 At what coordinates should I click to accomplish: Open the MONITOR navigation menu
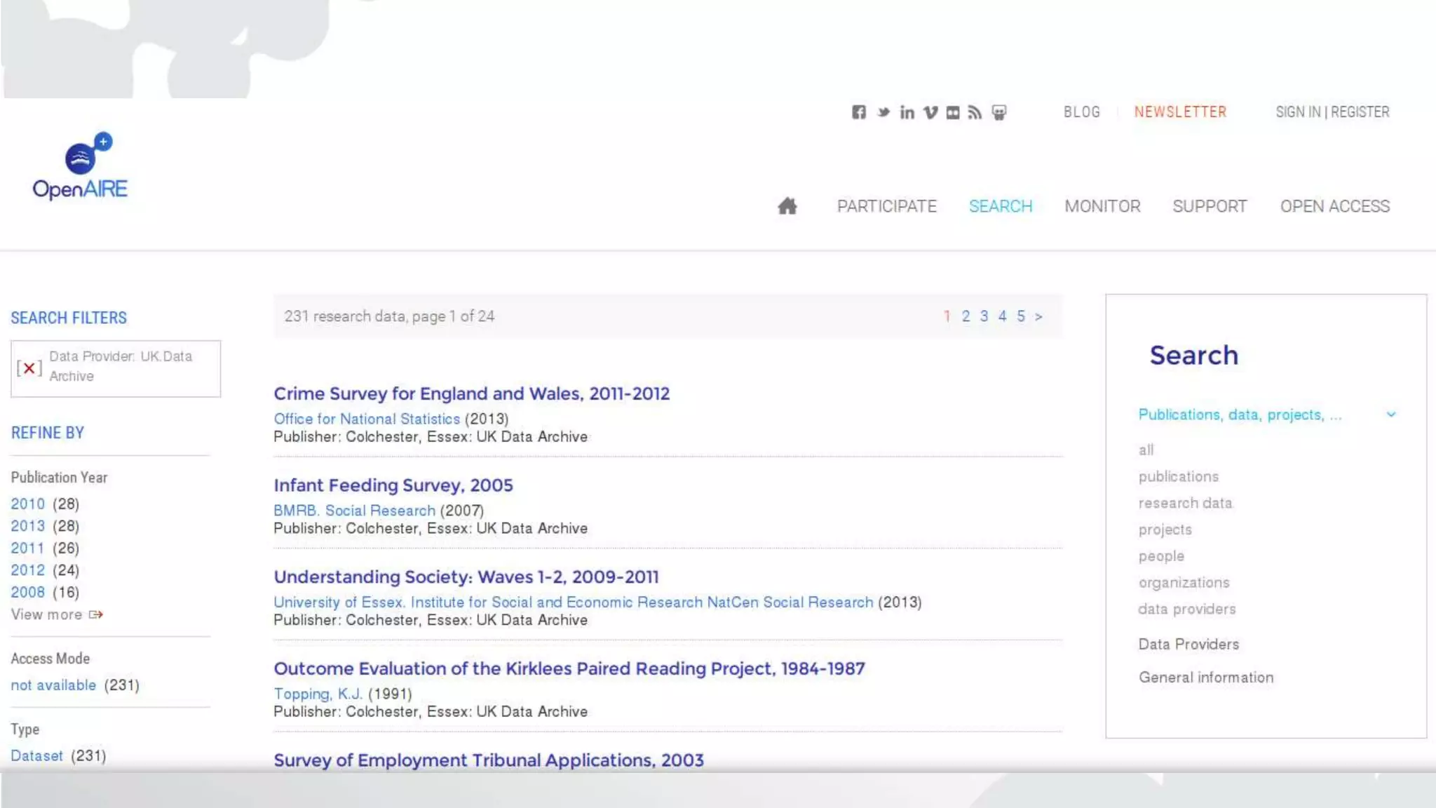click(1102, 206)
